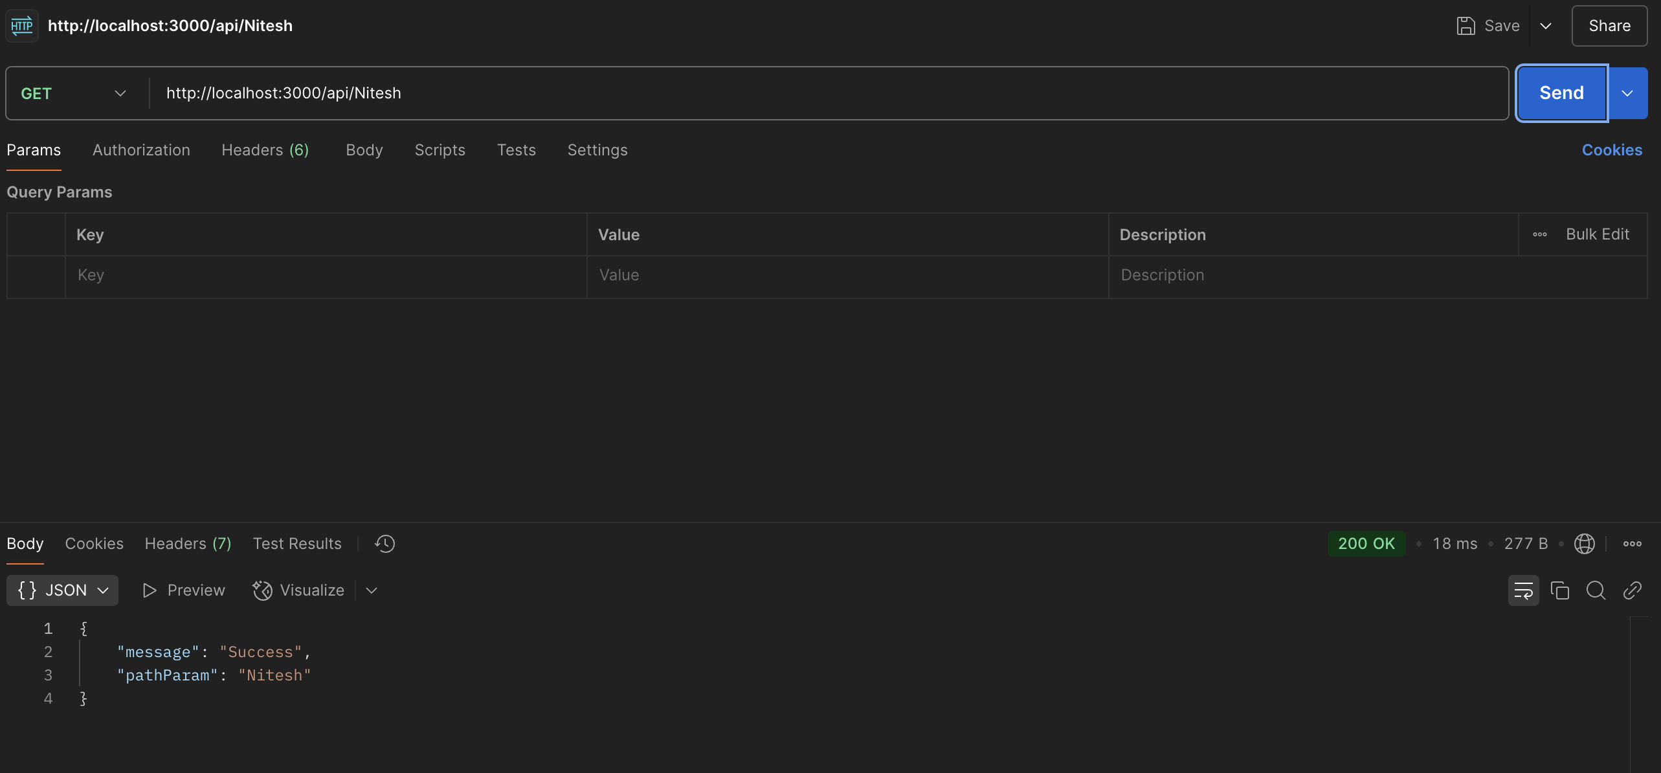Screen dimensions: 1661x773
Task: Click the HTTP request type icon
Action: (22, 26)
